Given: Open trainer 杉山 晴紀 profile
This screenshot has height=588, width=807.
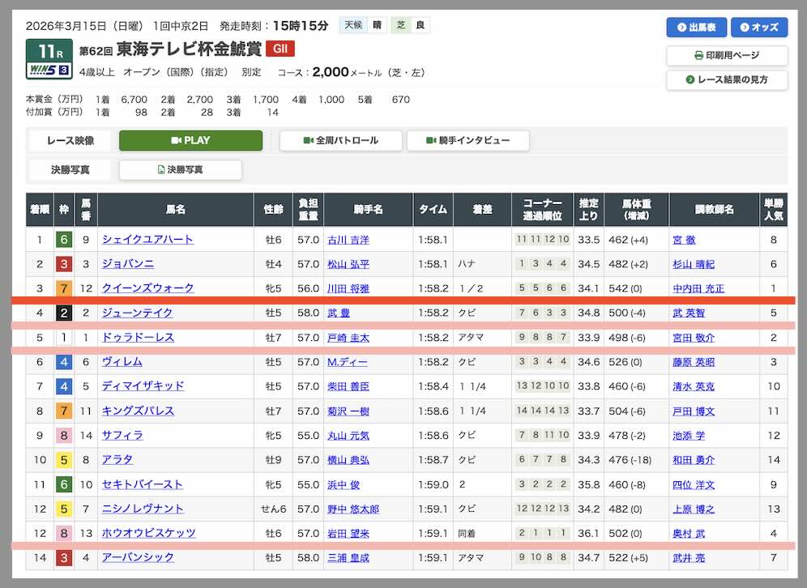Looking at the screenshot, I should 693,265.
